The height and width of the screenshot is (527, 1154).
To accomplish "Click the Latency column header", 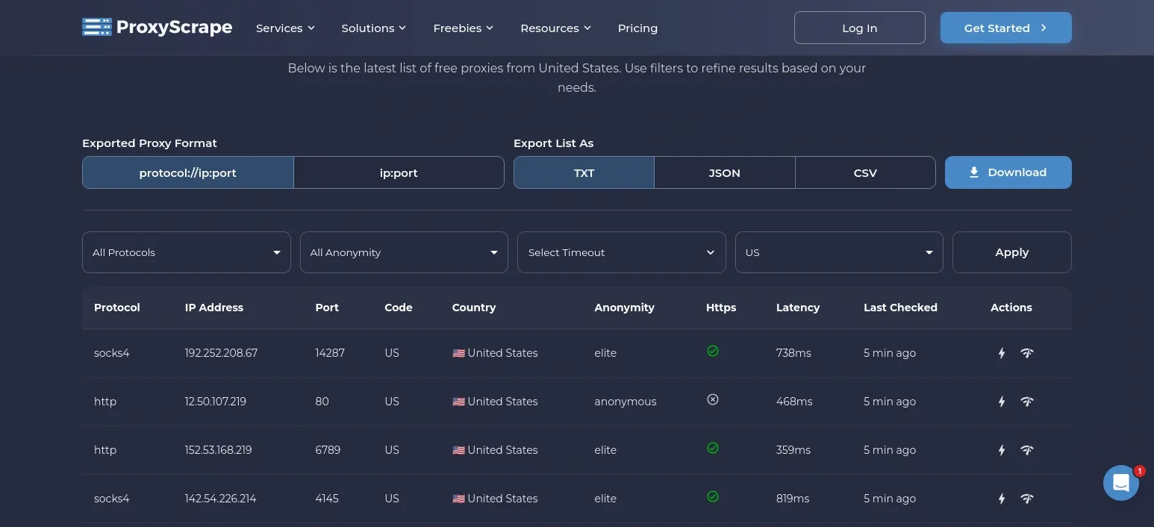I will click(x=798, y=308).
